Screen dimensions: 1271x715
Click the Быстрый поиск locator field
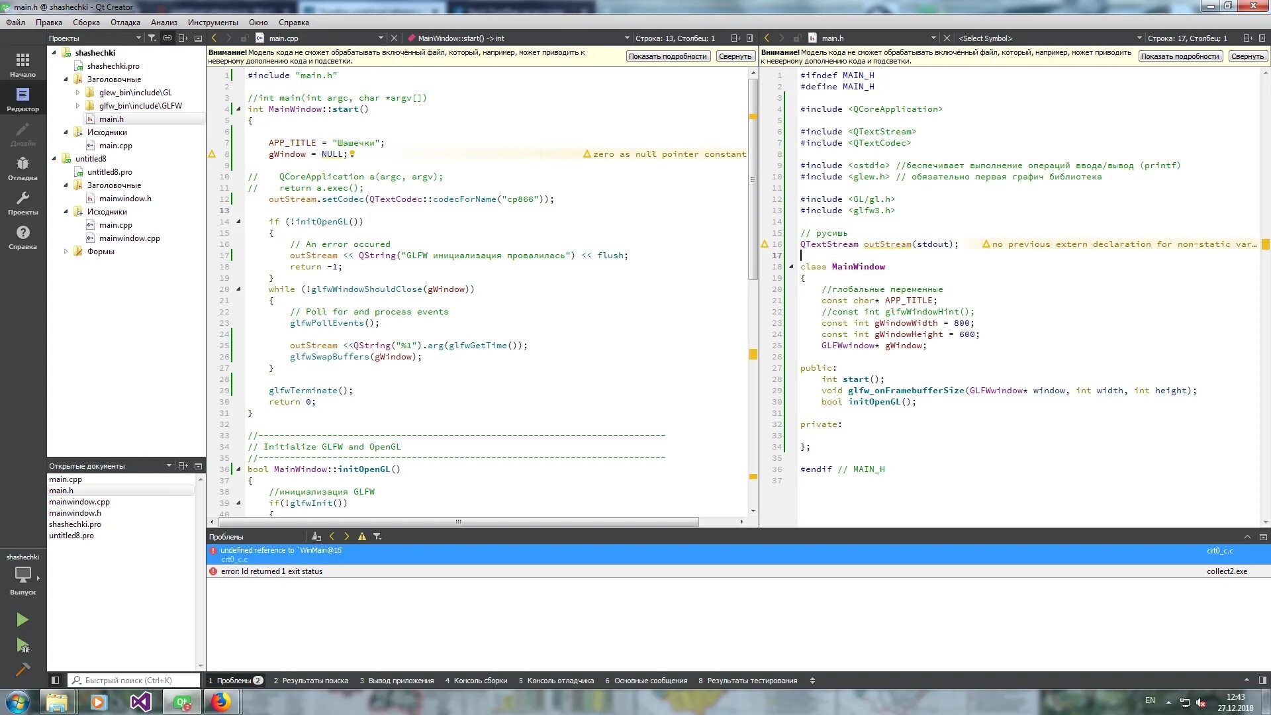coord(136,681)
